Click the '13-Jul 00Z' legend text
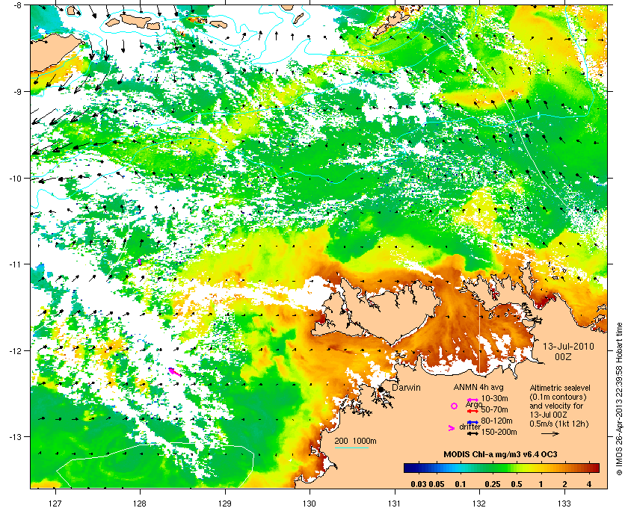 click(548, 415)
